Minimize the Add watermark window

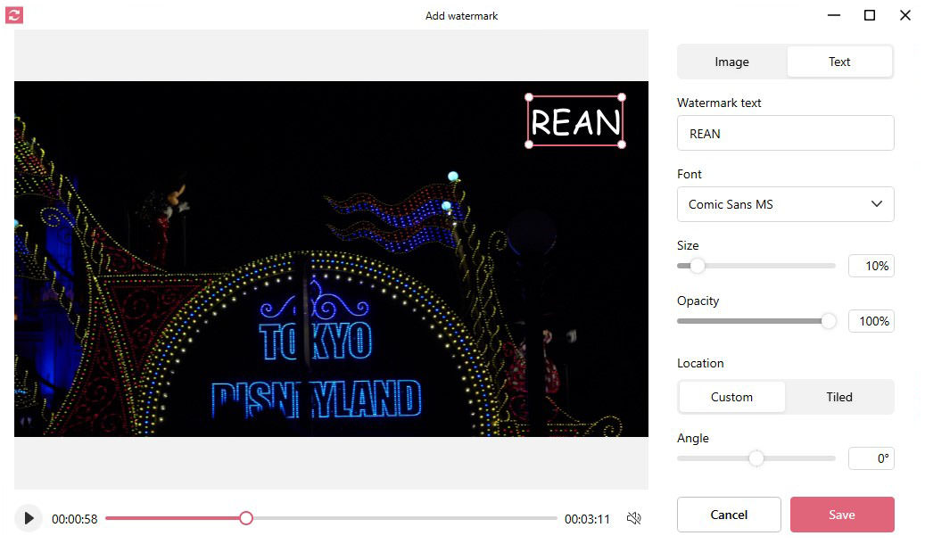tap(833, 15)
